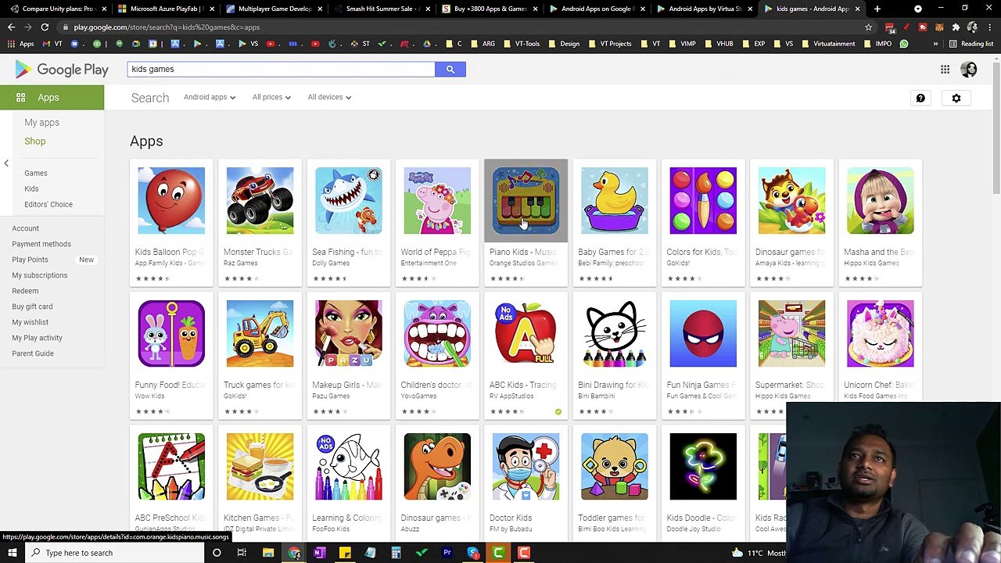
Task: Open a new browser tab
Action: (877, 9)
